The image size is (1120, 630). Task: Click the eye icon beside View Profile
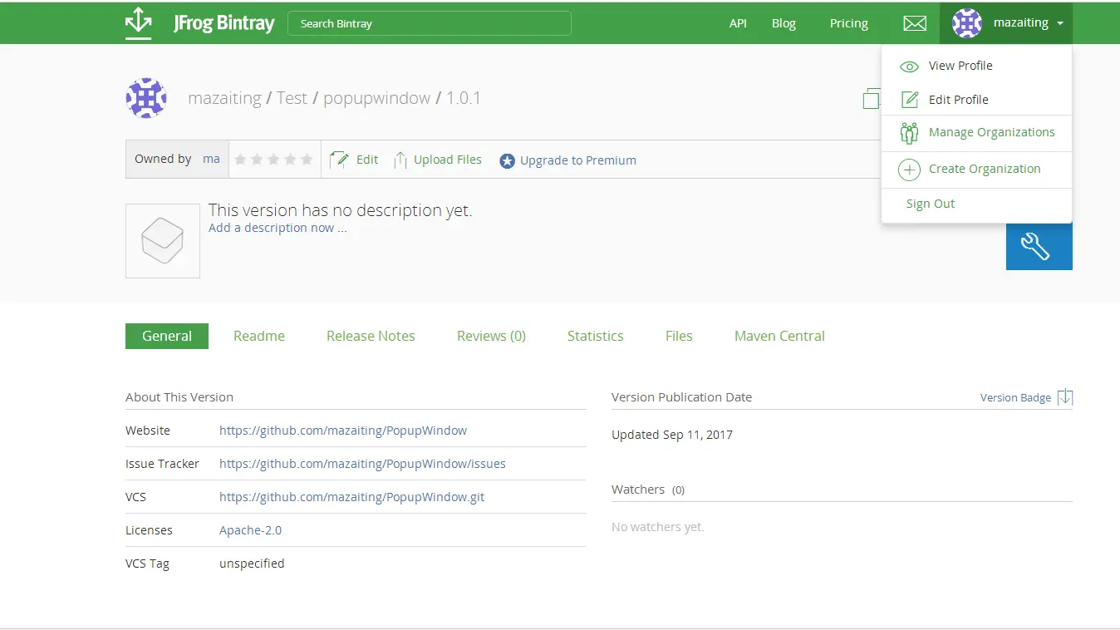pyautogui.click(x=910, y=66)
